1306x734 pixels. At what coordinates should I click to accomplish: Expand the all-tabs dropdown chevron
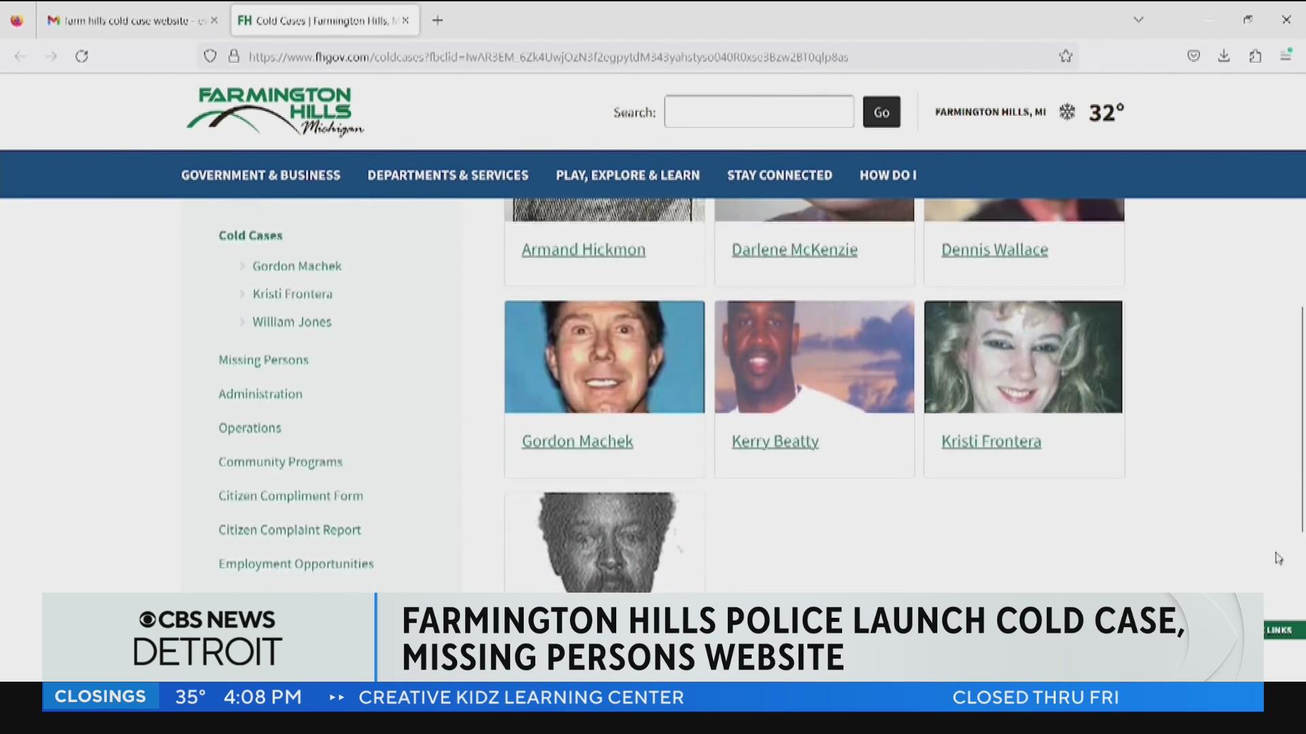1138,20
